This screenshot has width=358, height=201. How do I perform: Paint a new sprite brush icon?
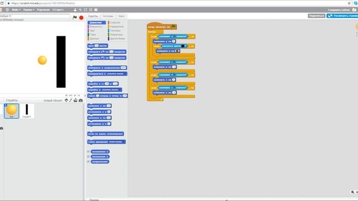pos(70,100)
